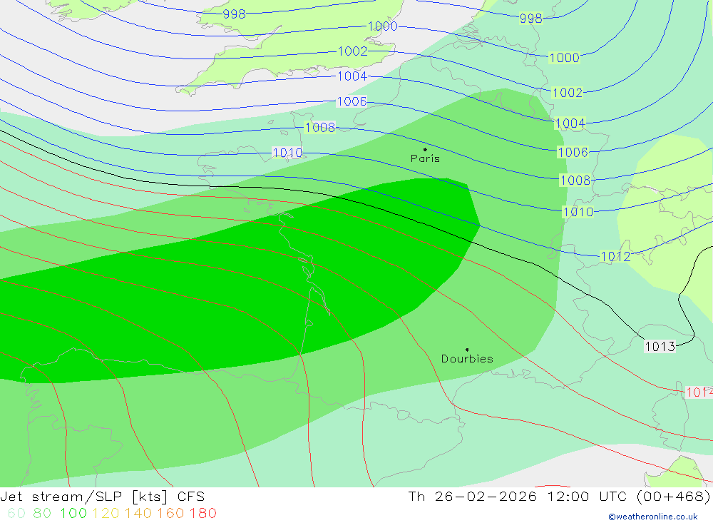Click the 100 kts legend value
Screen dimensions: 713x523
click(73, 513)
